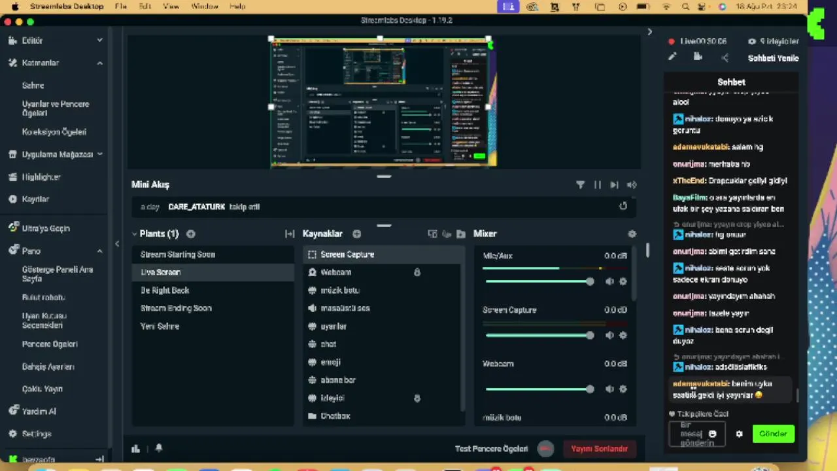The width and height of the screenshot is (837, 471).
Task: Expand Uygulama Mağazası sidebar section
Action: pos(99,154)
